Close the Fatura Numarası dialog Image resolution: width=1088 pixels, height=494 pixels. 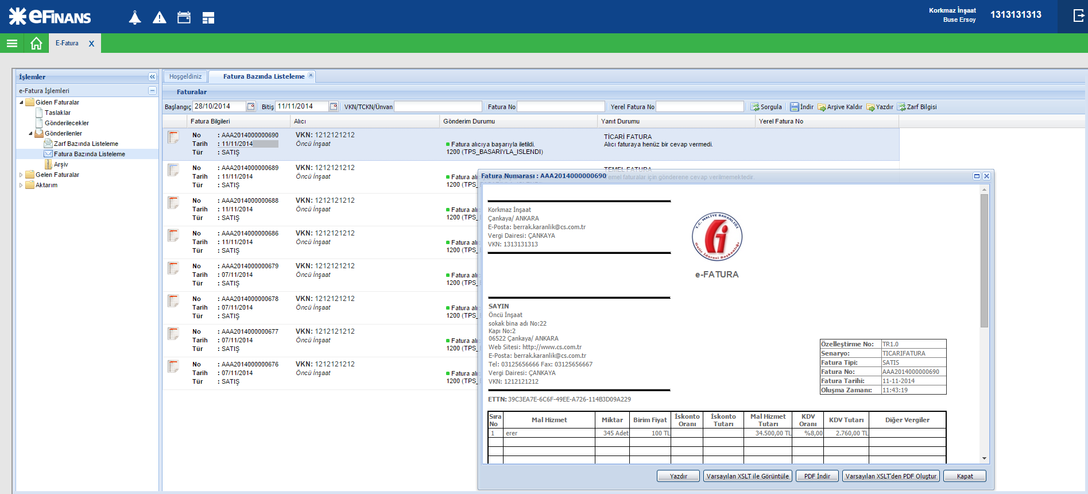click(x=986, y=176)
